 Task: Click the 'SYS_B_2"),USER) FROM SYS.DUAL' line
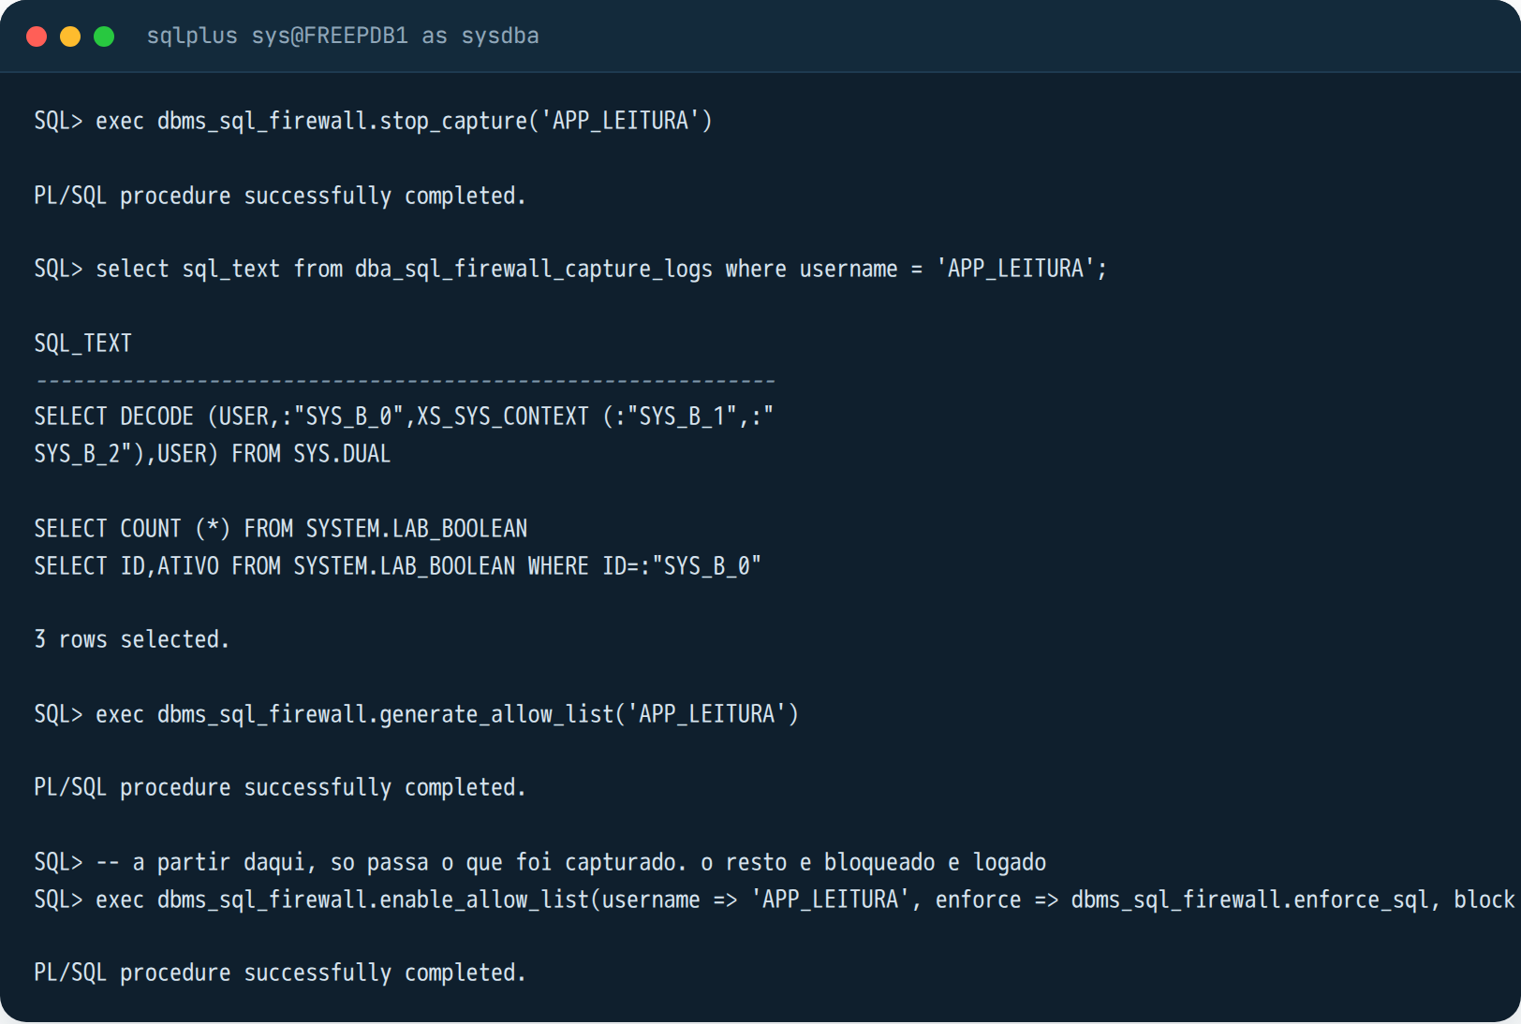click(x=213, y=454)
